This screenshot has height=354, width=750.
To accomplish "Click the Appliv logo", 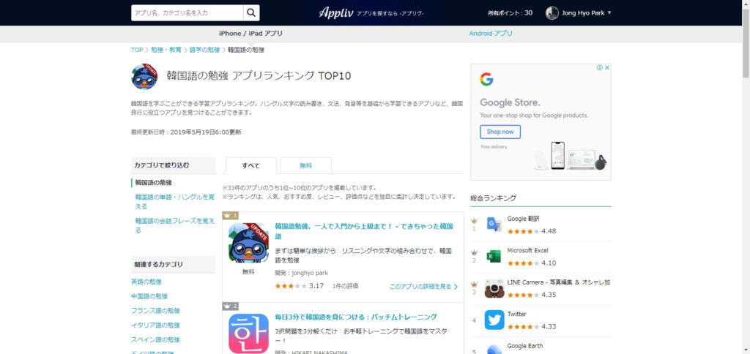I will [x=335, y=12].
